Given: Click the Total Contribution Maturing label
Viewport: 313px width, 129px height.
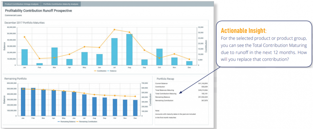Looking at the screenshot, I should click(x=166, y=94).
